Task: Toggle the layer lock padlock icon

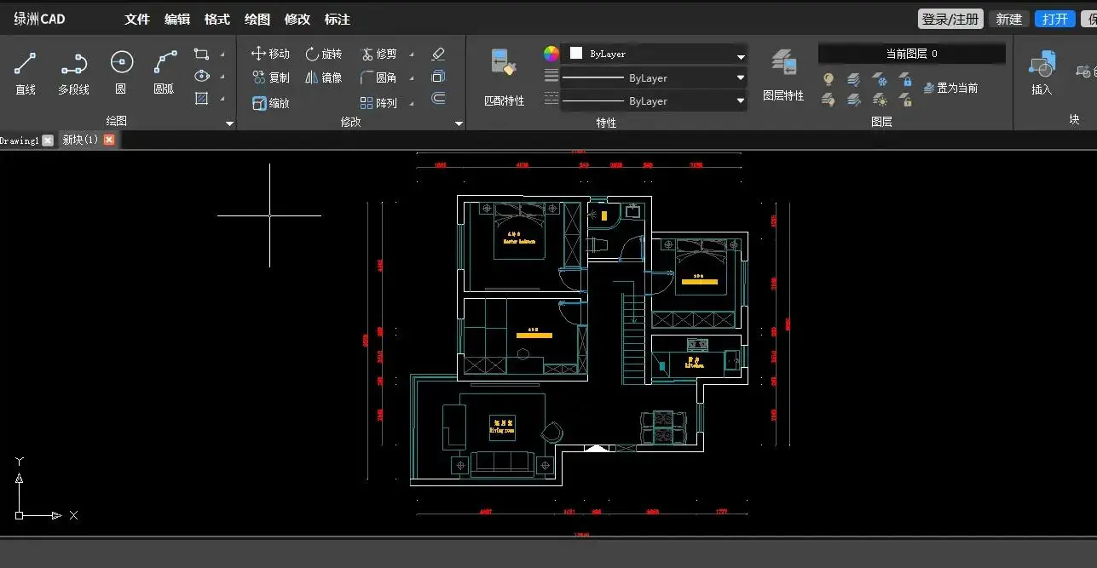Action: coord(905,79)
